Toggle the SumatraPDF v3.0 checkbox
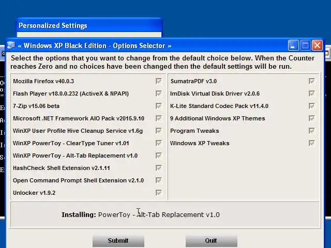This screenshot has height=248, width=331. (x=311, y=81)
